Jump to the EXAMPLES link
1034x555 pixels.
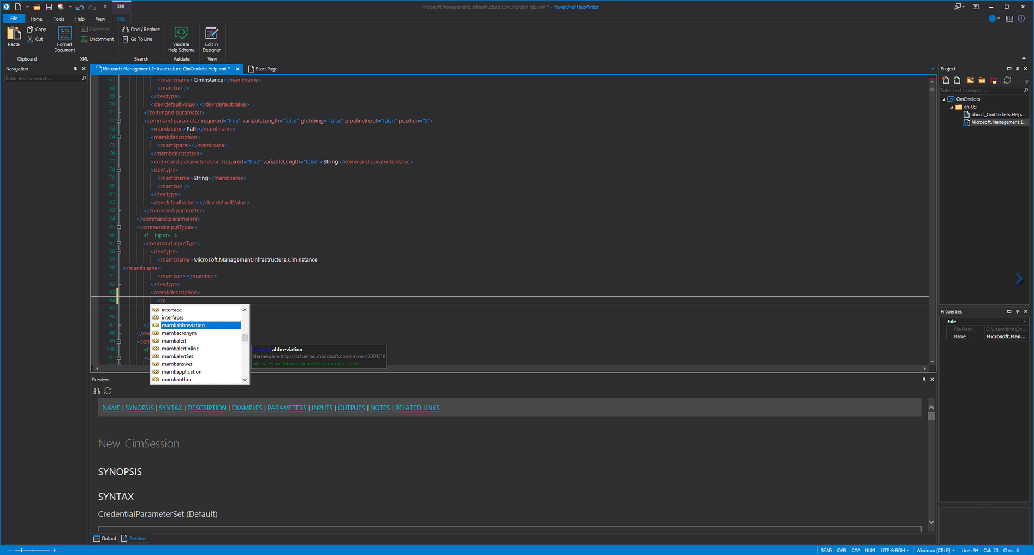click(247, 408)
